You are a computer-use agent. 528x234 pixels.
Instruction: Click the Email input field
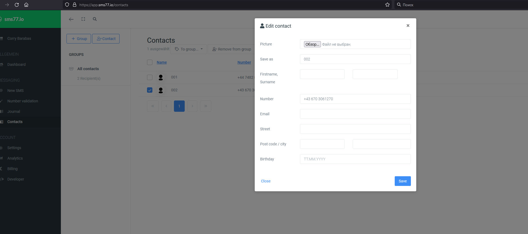(x=355, y=114)
